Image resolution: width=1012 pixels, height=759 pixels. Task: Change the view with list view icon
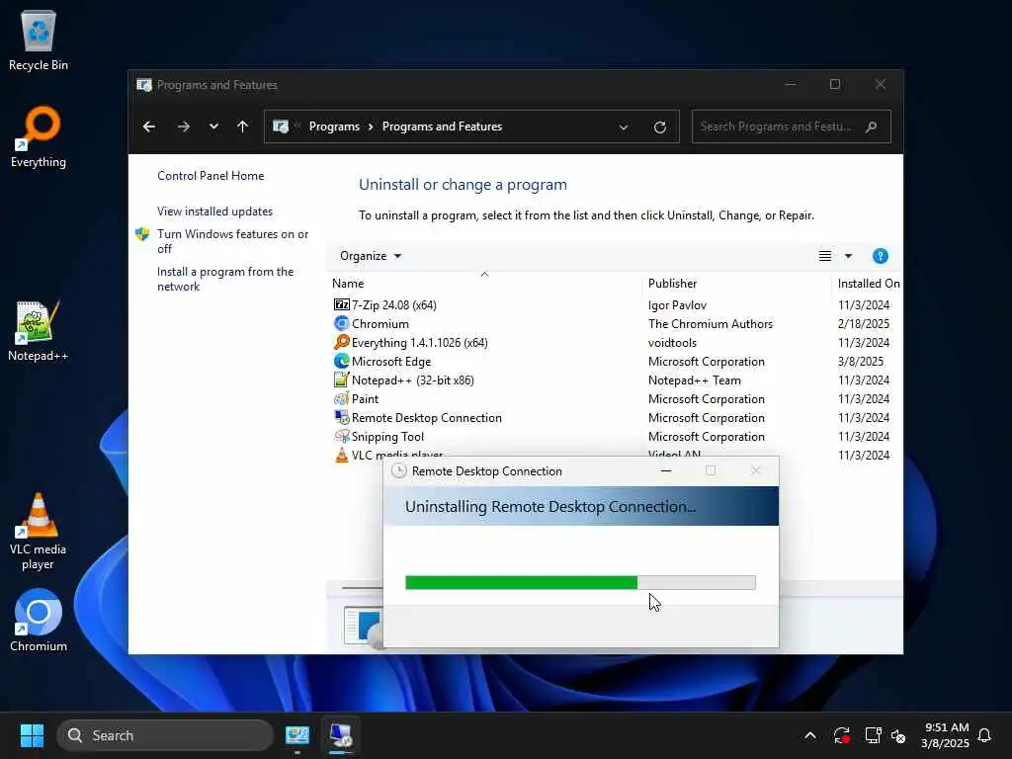(x=825, y=256)
